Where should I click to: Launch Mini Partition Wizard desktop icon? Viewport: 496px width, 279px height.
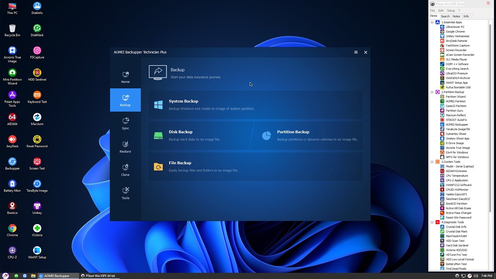click(12, 75)
